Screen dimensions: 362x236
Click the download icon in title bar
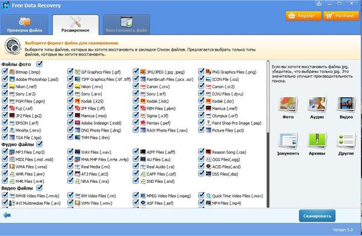point(319,4)
